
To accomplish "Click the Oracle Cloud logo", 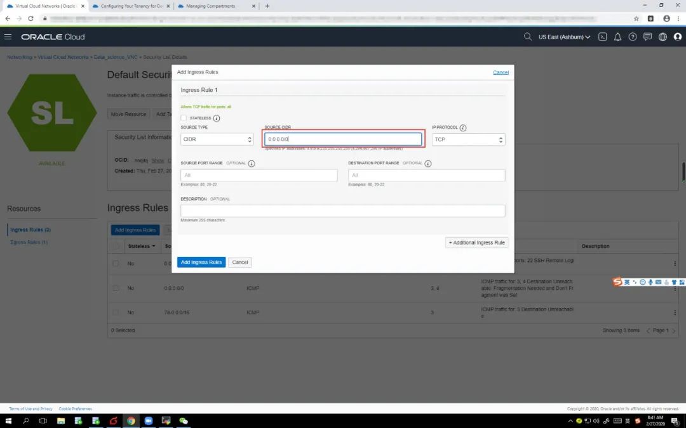I will (53, 37).
